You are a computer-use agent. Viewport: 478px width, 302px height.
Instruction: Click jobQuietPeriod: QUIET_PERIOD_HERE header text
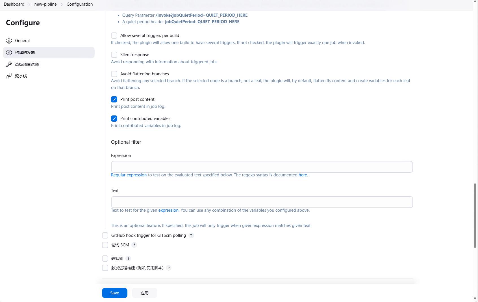[202, 22]
